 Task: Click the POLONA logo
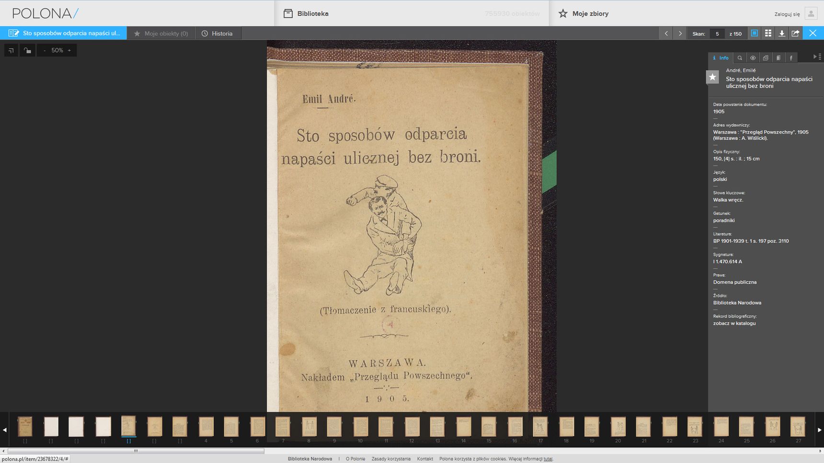[x=46, y=13]
